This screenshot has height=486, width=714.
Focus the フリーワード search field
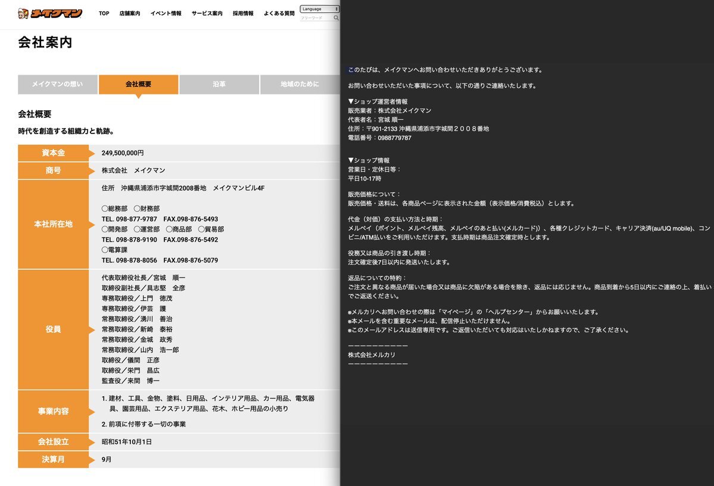(x=316, y=18)
